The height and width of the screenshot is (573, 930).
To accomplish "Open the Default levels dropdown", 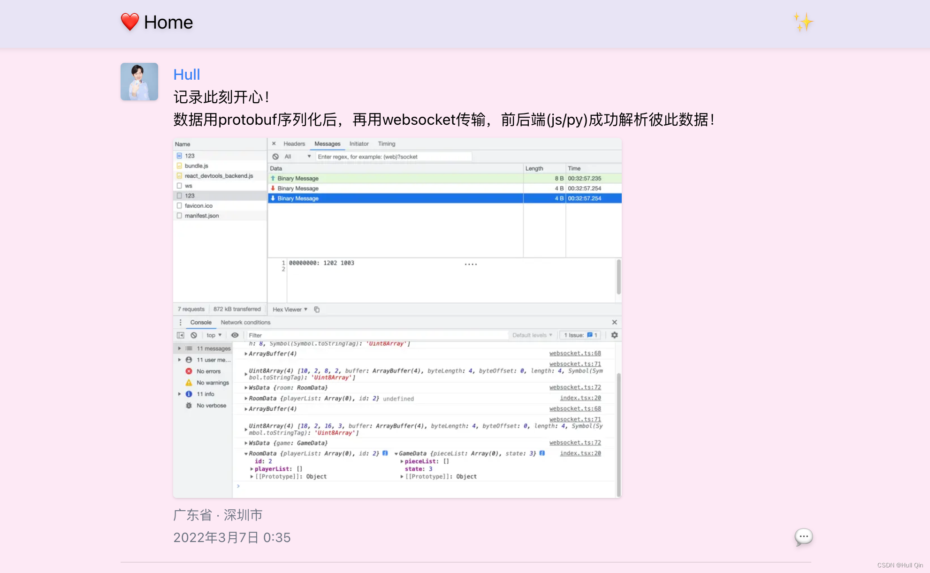I will click(x=532, y=335).
